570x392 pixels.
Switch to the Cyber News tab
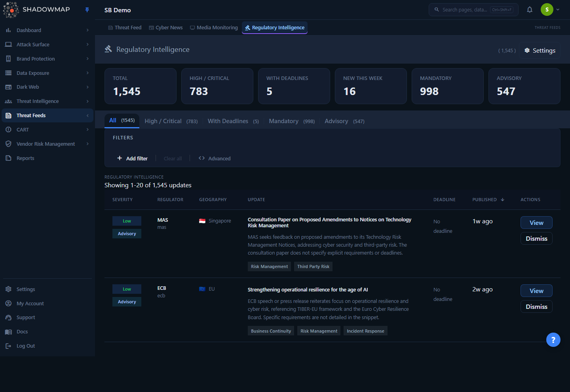(166, 28)
